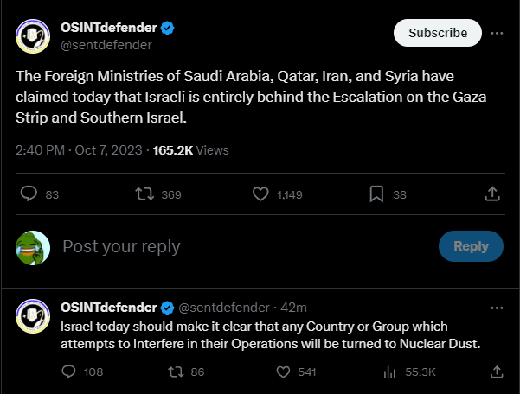Screen dimensions: 520x394
Task: Bookmark the main post with 38 bookmarks
Action: (376, 194)
